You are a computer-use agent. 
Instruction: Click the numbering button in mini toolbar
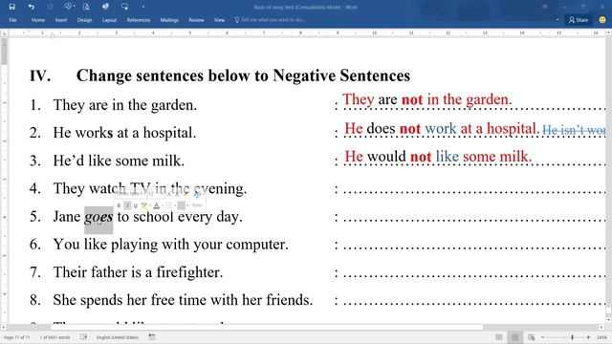182,205
